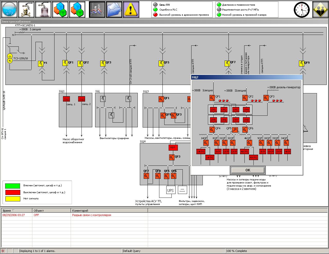Open the trends chart icon
The height and width of the screenshot is (254, 329).
(x=97, y=9)
